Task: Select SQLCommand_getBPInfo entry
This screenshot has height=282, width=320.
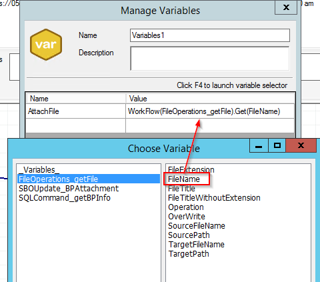Action: click(x=65, y=198)
